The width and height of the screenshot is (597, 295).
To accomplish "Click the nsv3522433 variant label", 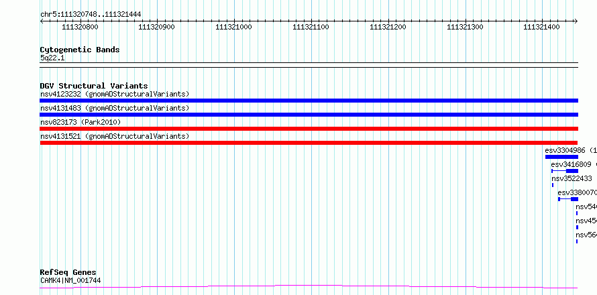I will point(572,178).
